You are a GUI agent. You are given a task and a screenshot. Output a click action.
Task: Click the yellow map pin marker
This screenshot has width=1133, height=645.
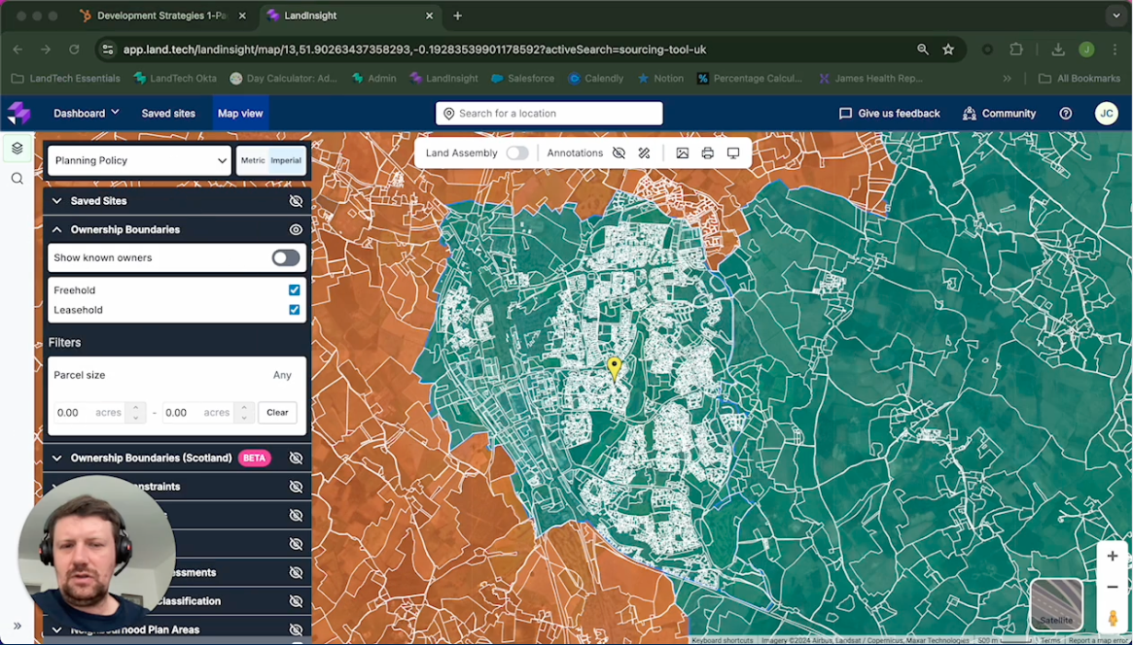click(x=615, y=369)
